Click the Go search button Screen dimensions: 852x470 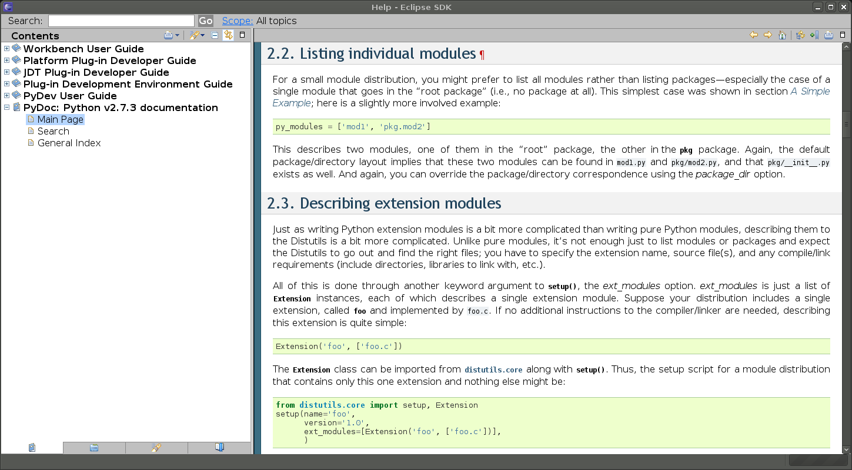pyautogui.click(x=206, y=21)
